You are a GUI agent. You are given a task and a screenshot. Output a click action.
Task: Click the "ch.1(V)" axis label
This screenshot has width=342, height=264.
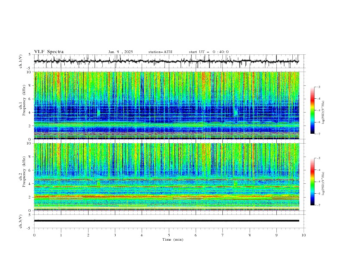[x=21, y=61]
